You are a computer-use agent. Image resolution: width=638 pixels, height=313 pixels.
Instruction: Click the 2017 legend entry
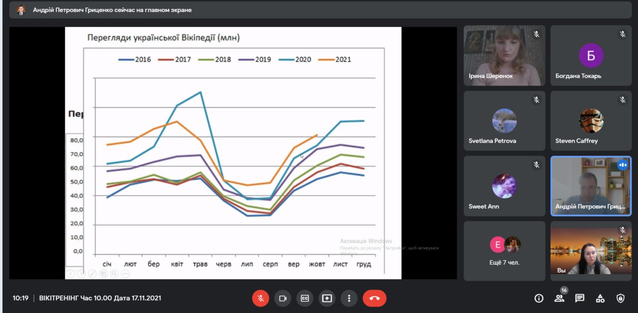[174, 59]
